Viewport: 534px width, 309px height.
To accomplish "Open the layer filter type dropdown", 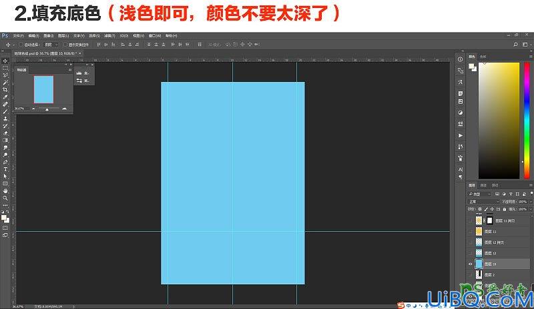I will pyautogui.click(x=479, y=194).
